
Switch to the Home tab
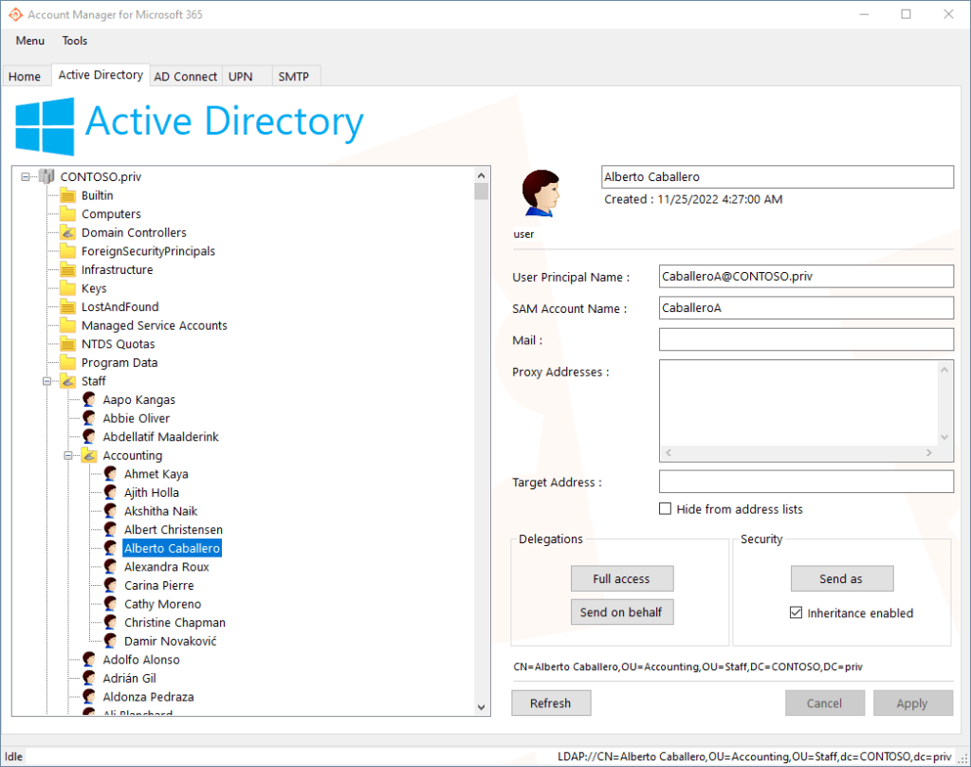click(x=25, y=76)
